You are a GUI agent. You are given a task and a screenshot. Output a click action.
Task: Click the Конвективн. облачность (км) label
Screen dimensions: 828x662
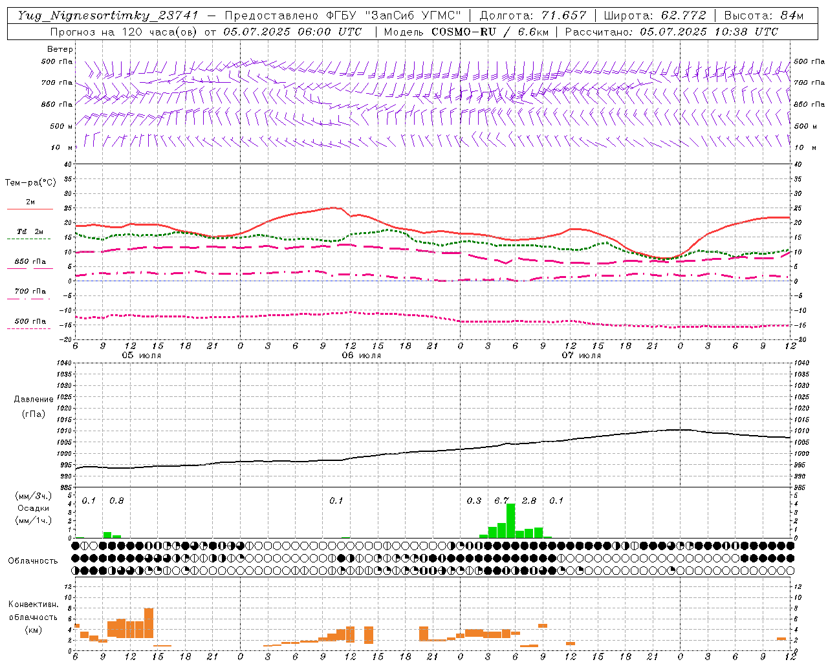click(33, 617)
